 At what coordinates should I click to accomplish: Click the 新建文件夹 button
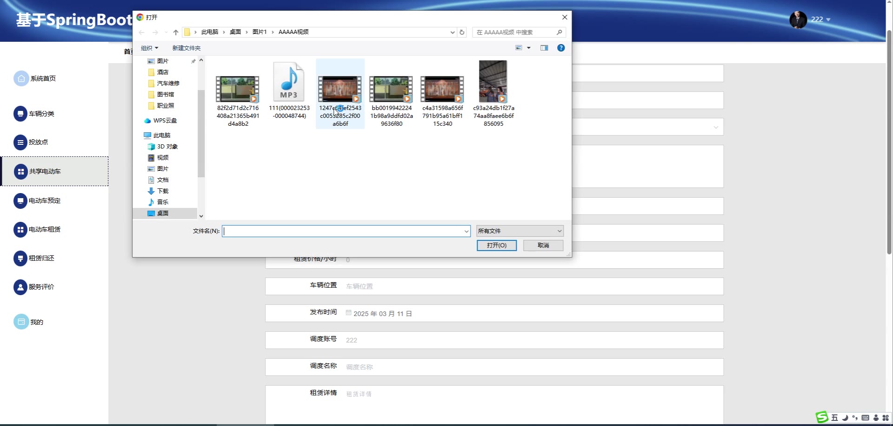pos(186,48)
